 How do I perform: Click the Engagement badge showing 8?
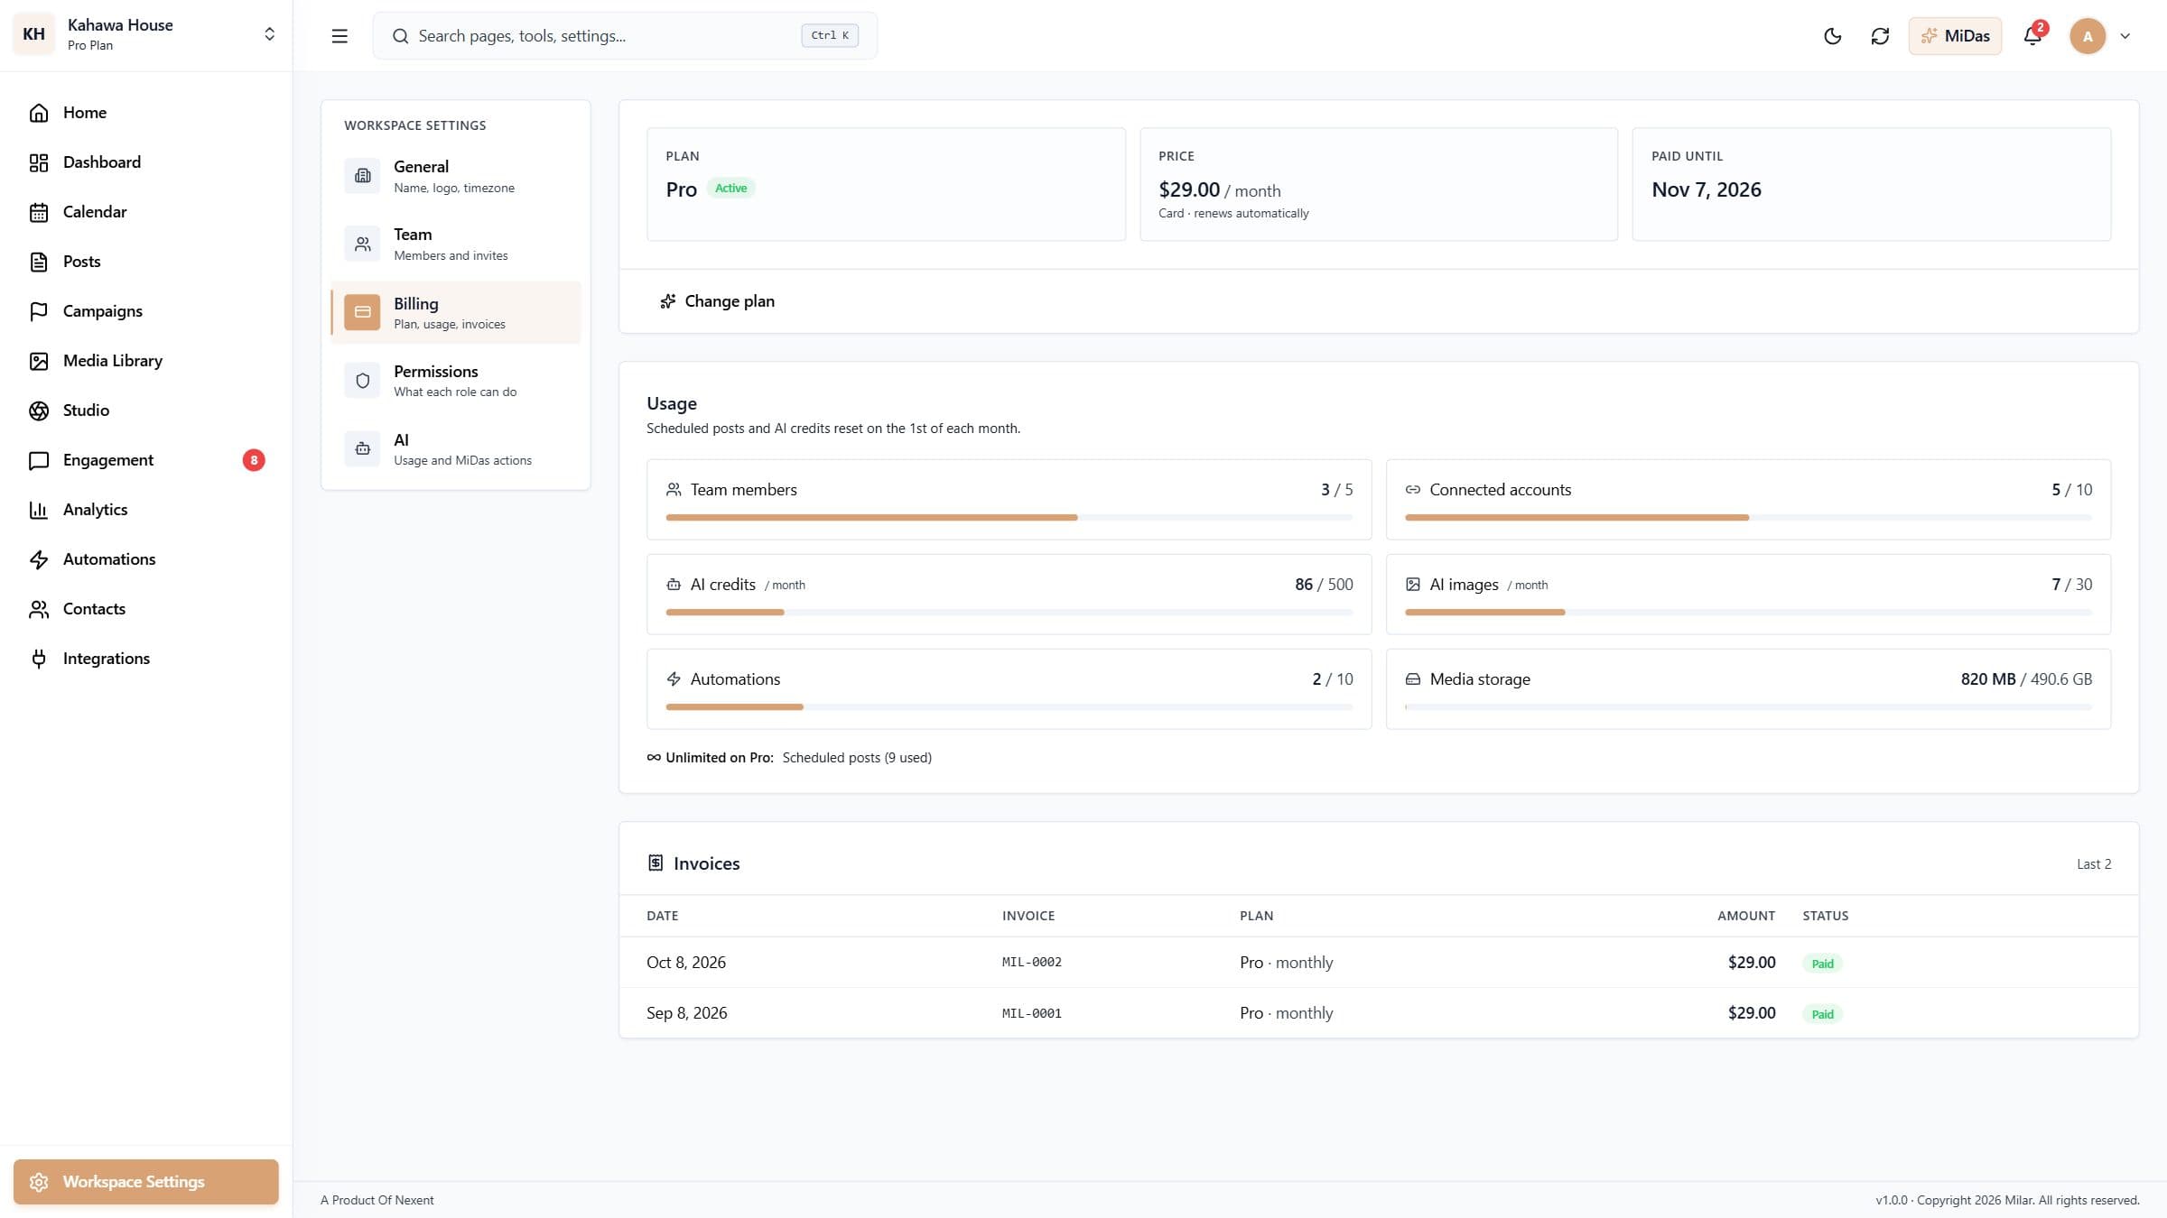coord(254,460)
